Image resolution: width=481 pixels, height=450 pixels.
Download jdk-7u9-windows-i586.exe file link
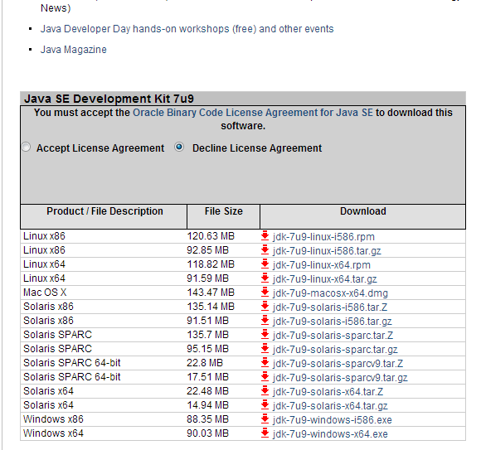333,420
